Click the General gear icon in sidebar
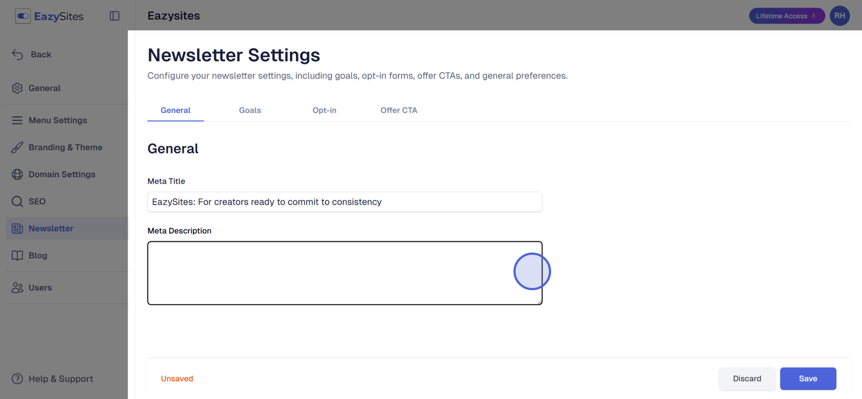This screenshot has width=862, height=399. click(17, 88)
